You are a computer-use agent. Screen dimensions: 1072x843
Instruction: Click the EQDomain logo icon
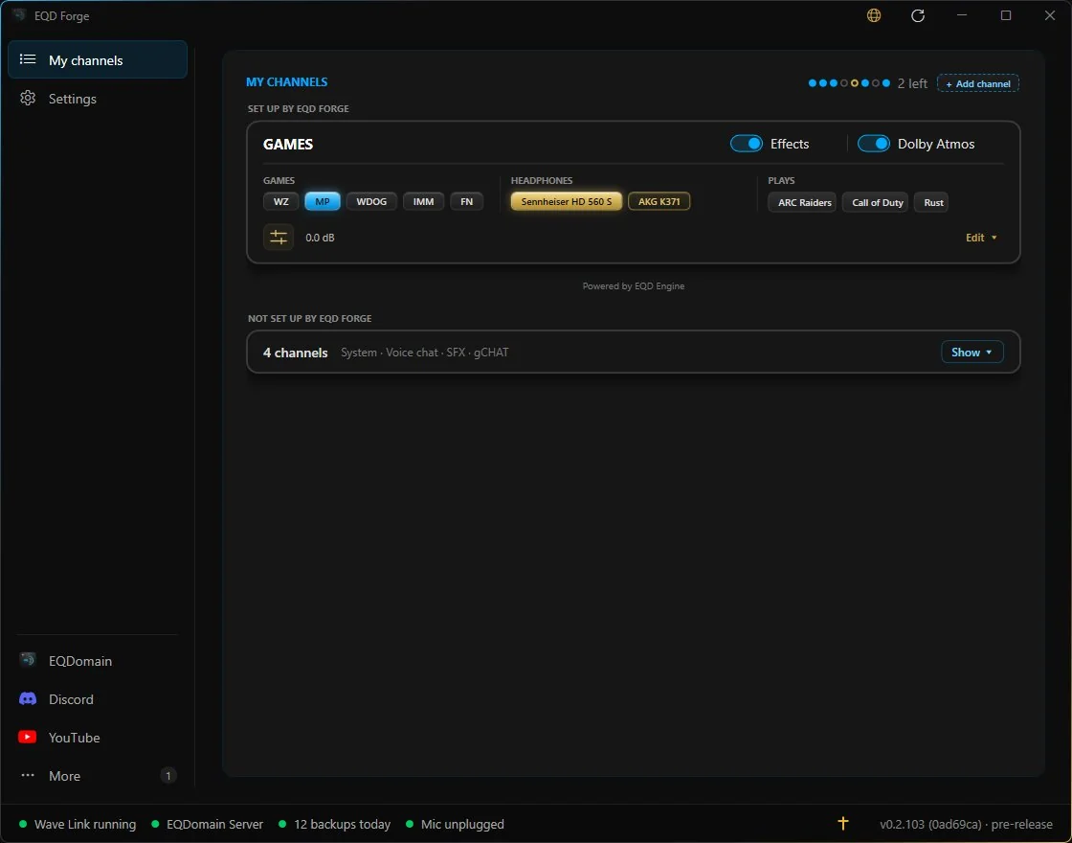(x=28, y=660)
